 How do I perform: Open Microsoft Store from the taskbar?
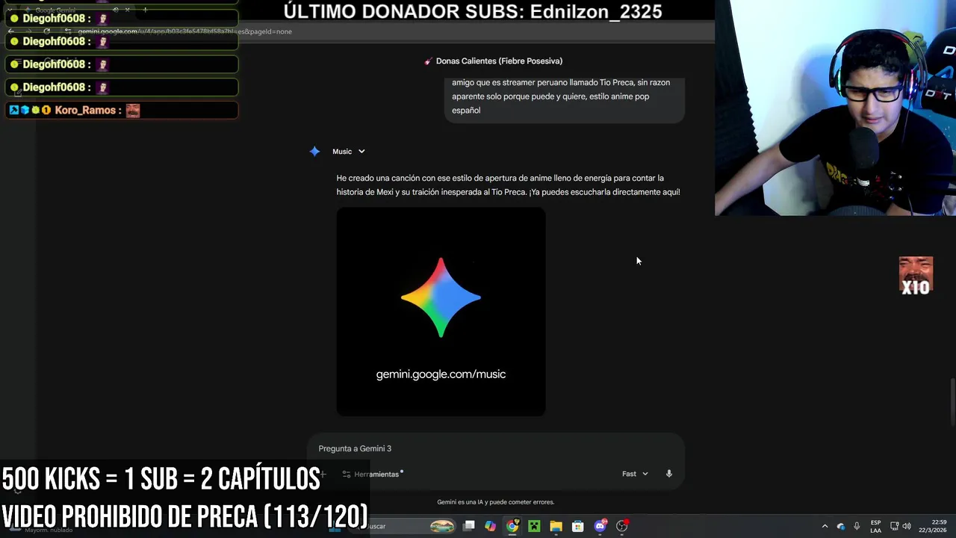577,526
